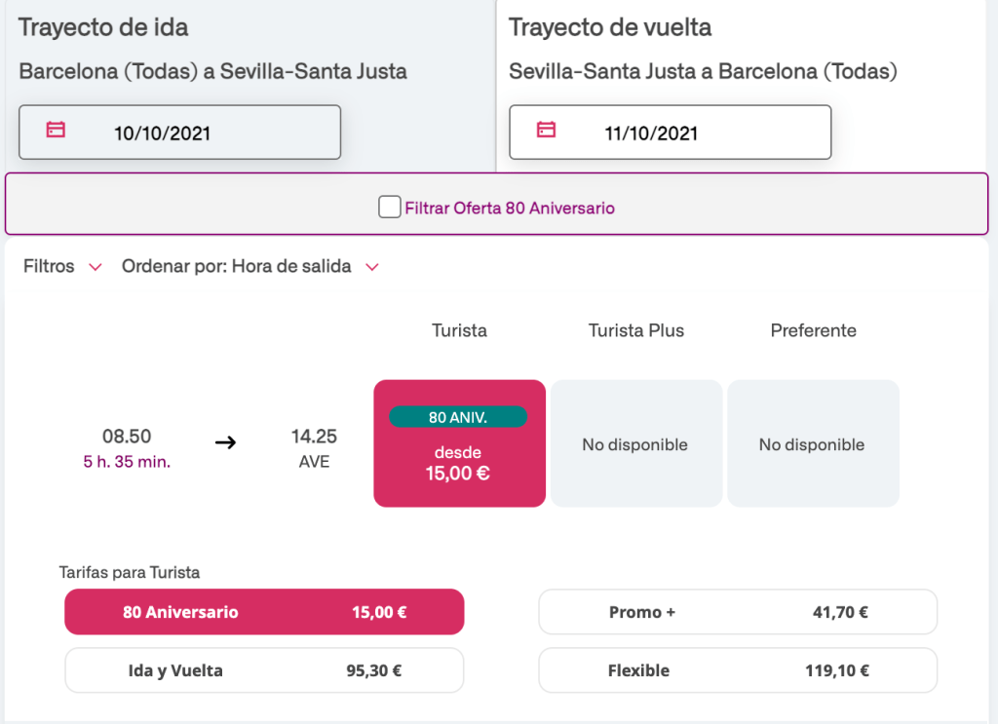Click the 80 ANIV. teal badge
Image resolution: width=998 pixels, height=724 pixels.
coord(458,417)
